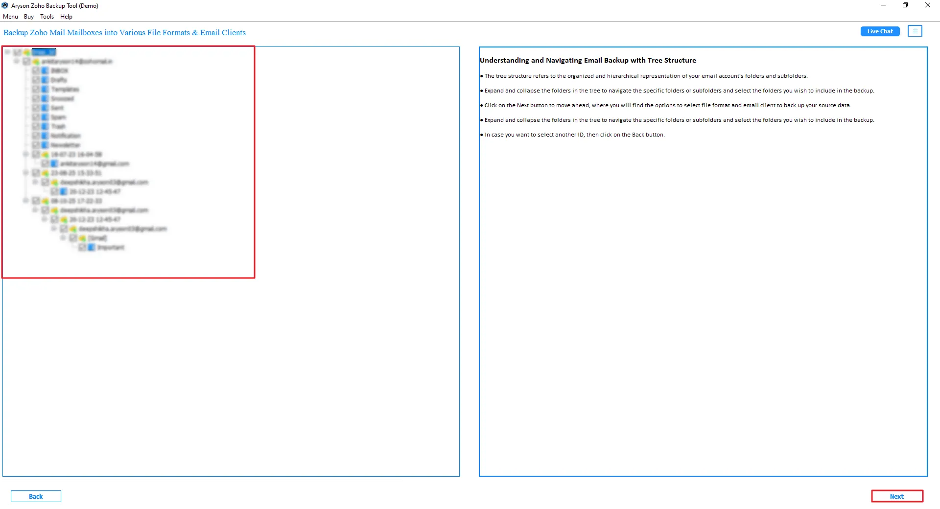940x509 pixels.
Task: Collapse the zohomail account node
Action: click(17, 61)
